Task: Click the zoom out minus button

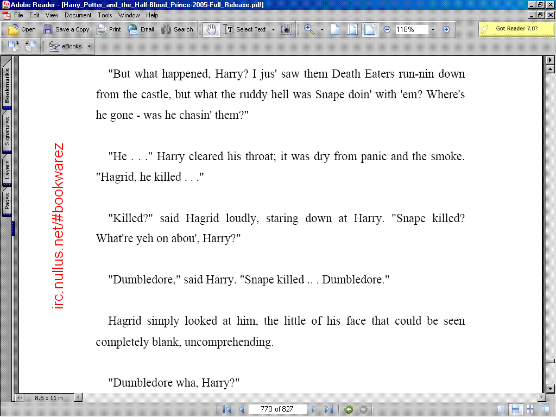Action: 387,29
